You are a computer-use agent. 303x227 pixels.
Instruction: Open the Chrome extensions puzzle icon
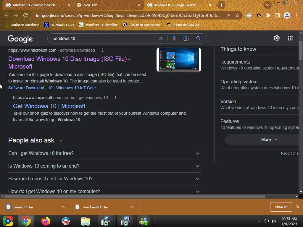point(268,15)
